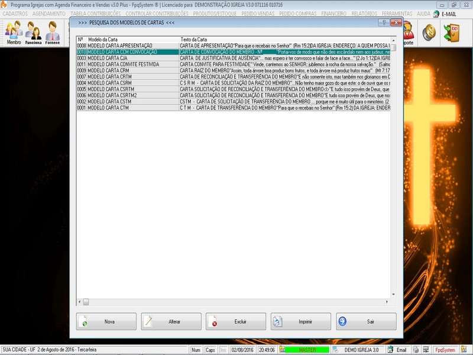The height and width of the screenshot is (355, 473).
Task: Click the green MASTER user indicator
Action: tap(307, 350)
